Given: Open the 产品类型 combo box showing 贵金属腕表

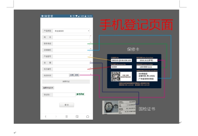Looking at the screenshot, I should [71, 31].
